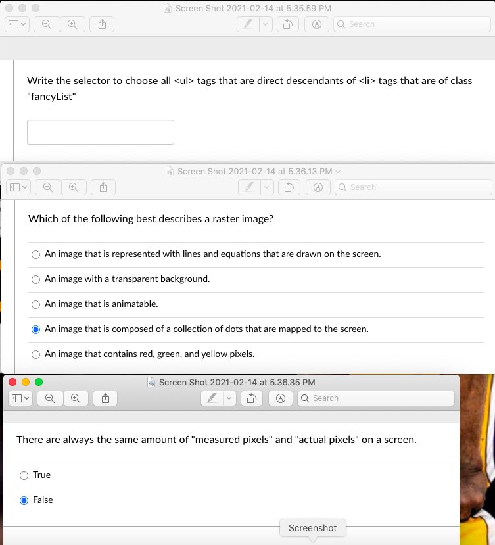The height and width of the screenshot is (545, 495).
Task: Select the Markup pen in the 5.35.59 PM window
Action: click(248, 24)
